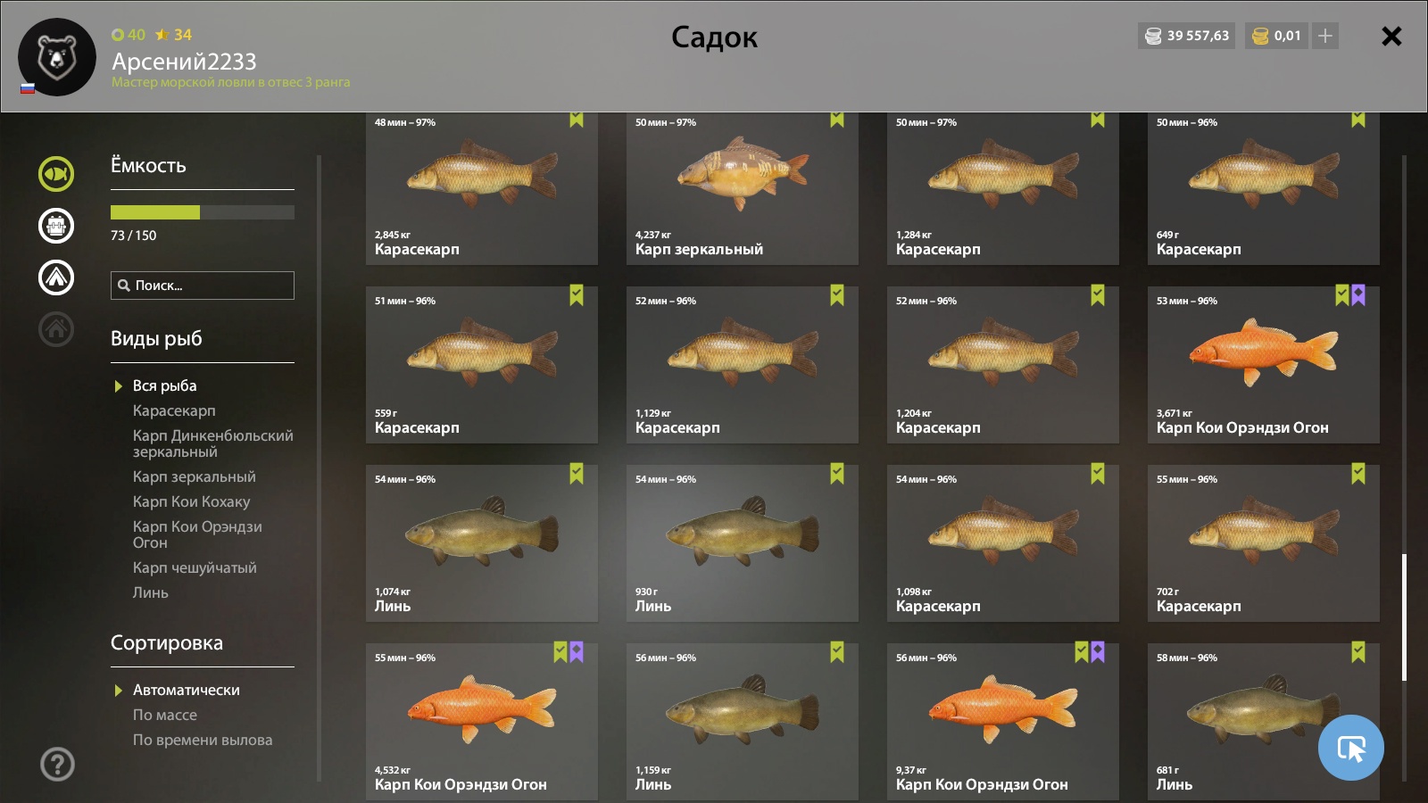Click the blue cursor overlay button

coord(1350,748)
